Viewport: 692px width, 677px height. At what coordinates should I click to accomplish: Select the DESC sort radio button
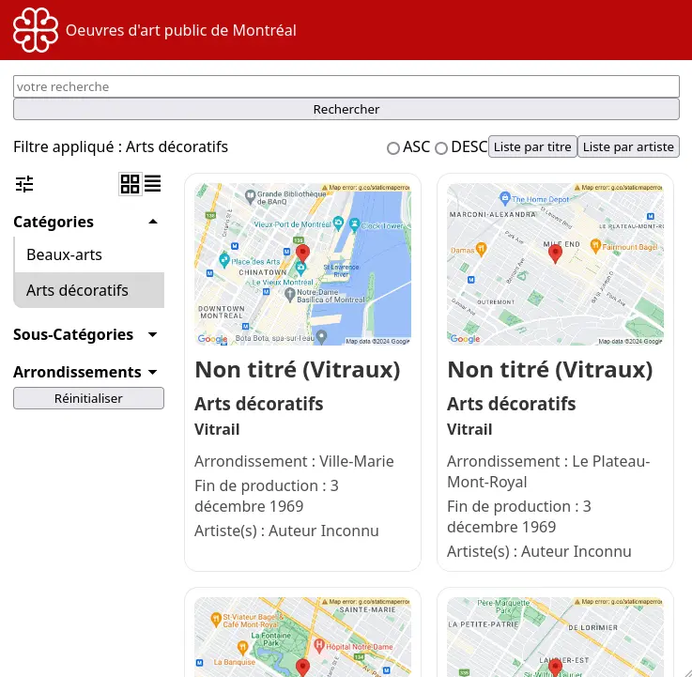pos(441,147)
